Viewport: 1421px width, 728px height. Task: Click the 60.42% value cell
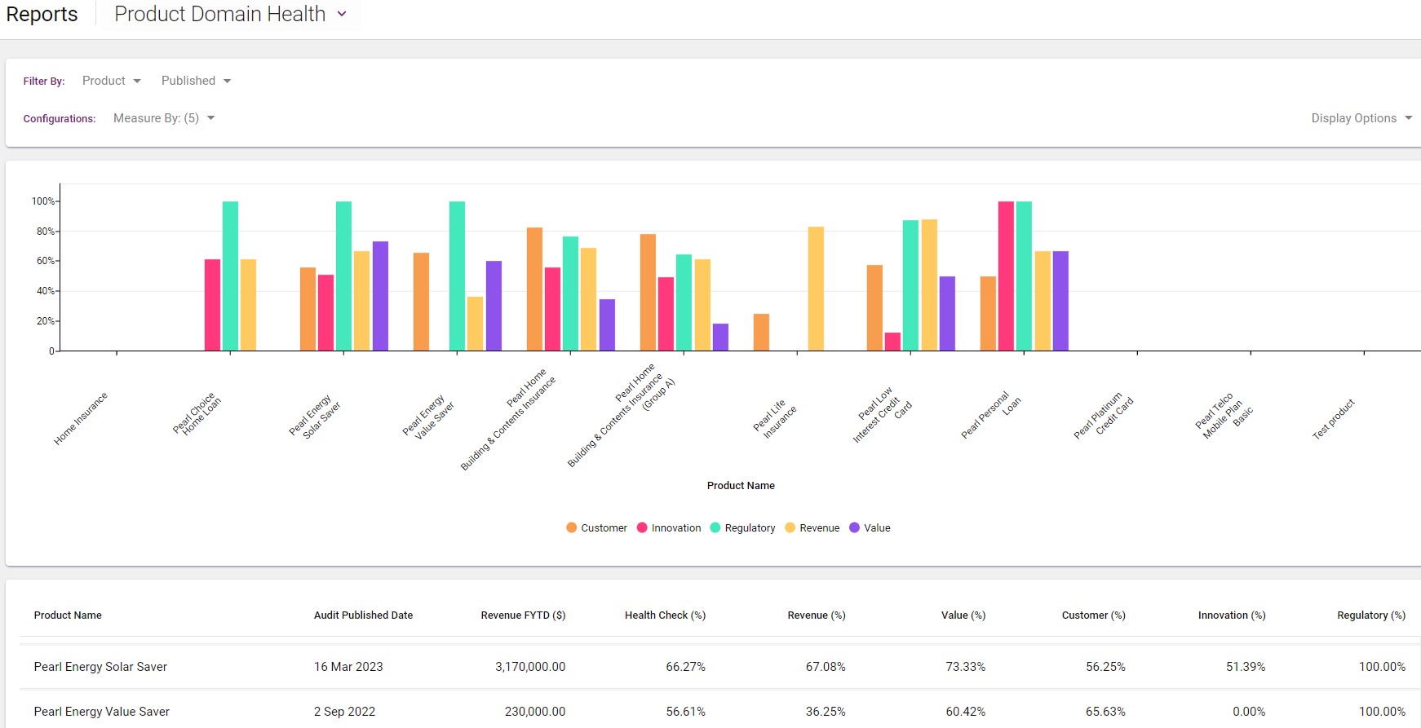pos(966,712)
